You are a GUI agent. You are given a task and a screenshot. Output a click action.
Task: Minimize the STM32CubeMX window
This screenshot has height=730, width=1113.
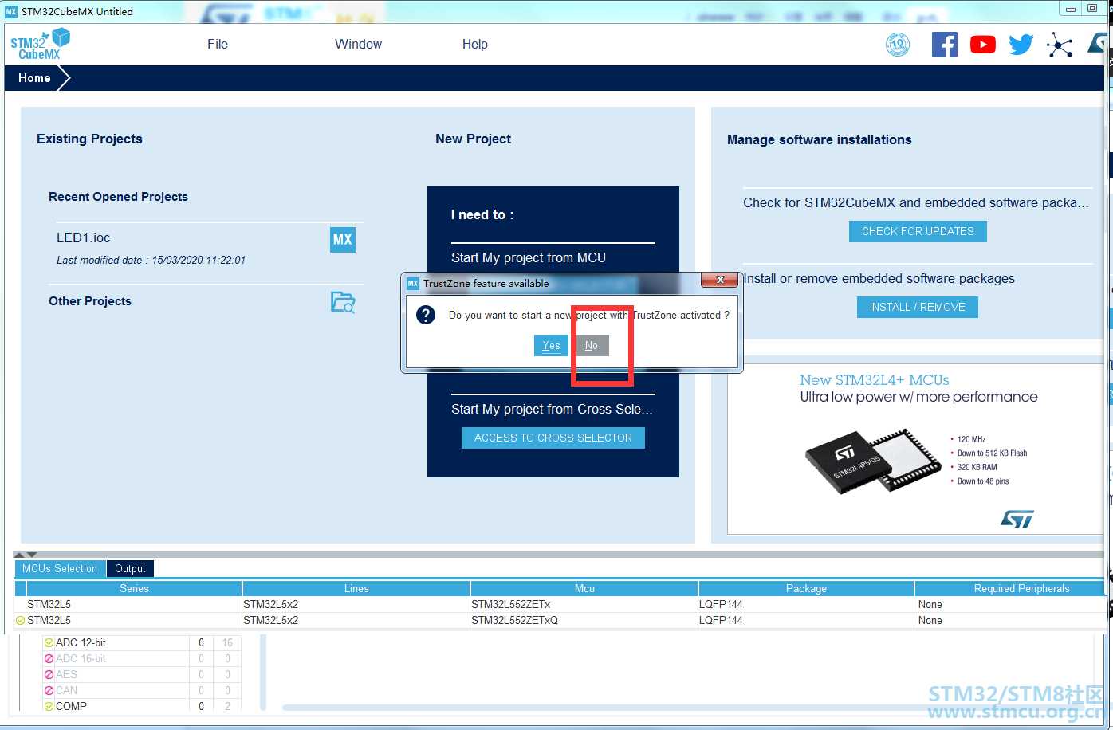[1072, 9]
